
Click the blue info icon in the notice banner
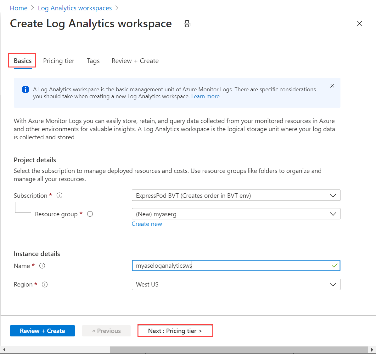pyautogui.click(x=25, y=89)
